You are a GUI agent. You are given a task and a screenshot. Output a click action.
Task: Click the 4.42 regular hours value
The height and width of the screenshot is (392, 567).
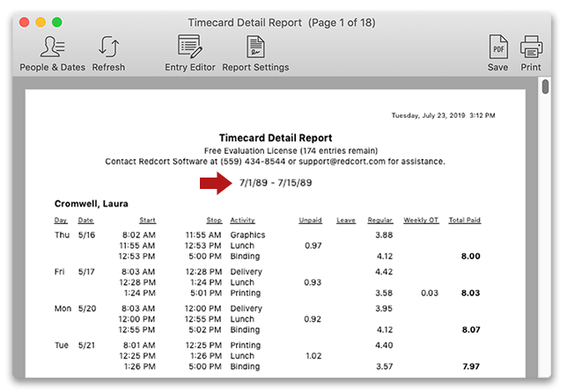[384, 272]
